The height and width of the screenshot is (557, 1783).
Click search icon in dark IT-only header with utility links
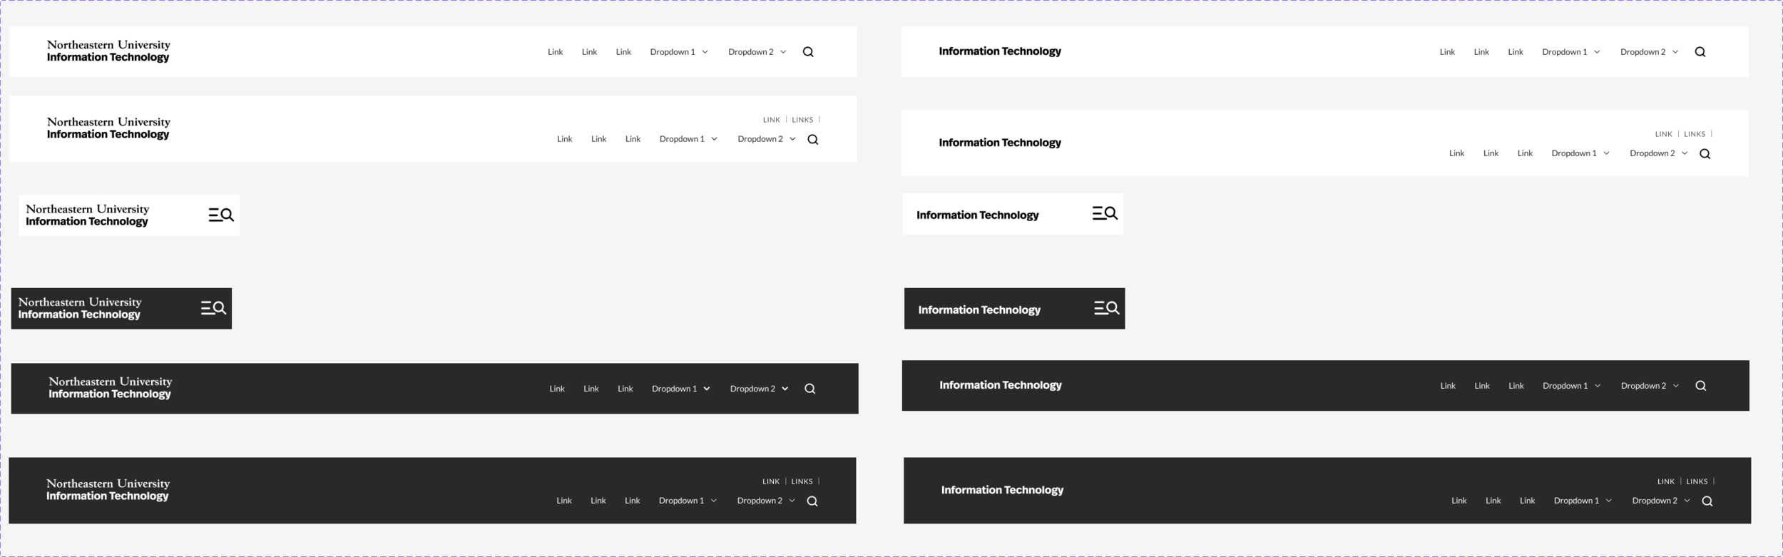click(x=1707, y=501)
